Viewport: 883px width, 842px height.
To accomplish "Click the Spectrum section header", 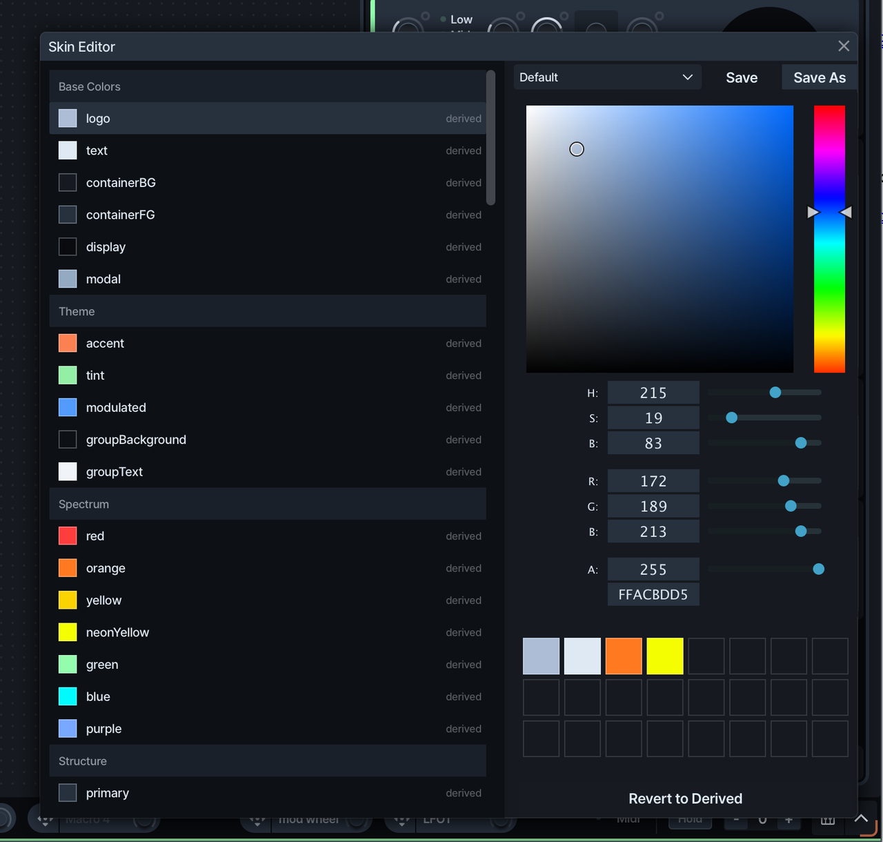I will [268, 504].
